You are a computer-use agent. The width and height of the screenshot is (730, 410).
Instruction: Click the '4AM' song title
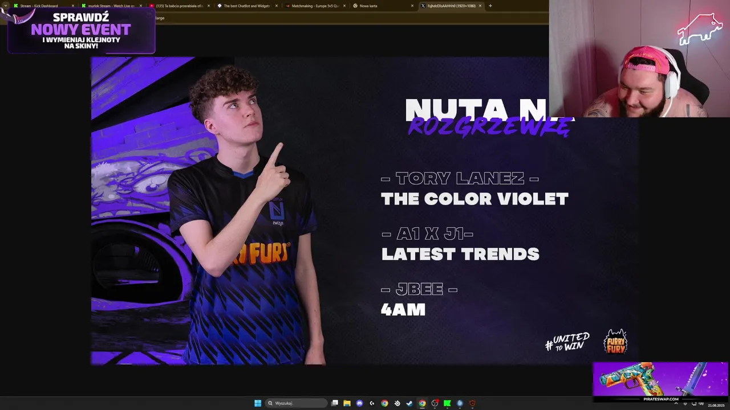pyautogui.click(x=403, y=309)
